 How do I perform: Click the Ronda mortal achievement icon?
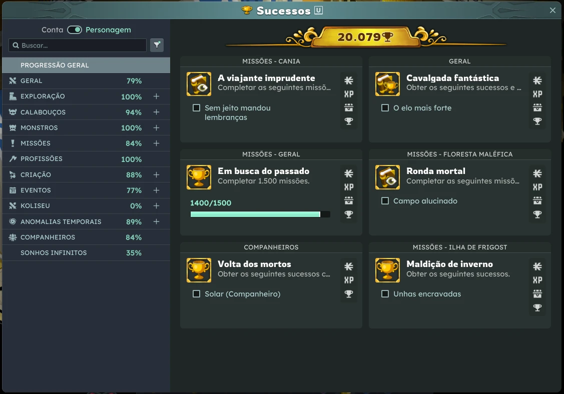click(x=387, y=177)
